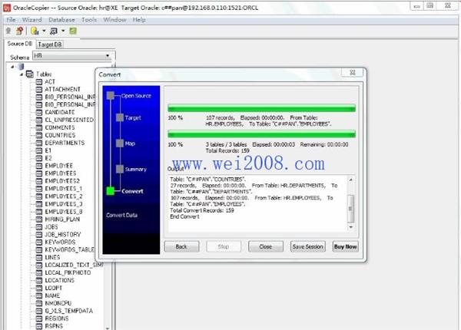Switch to the Target DB tab
Screen dimensions: 461x330
tap(50, 45)
